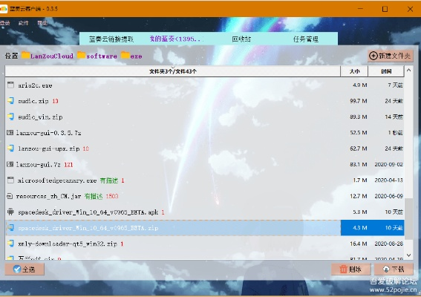Click the exe folder icon in path

(x=125, y=55)
